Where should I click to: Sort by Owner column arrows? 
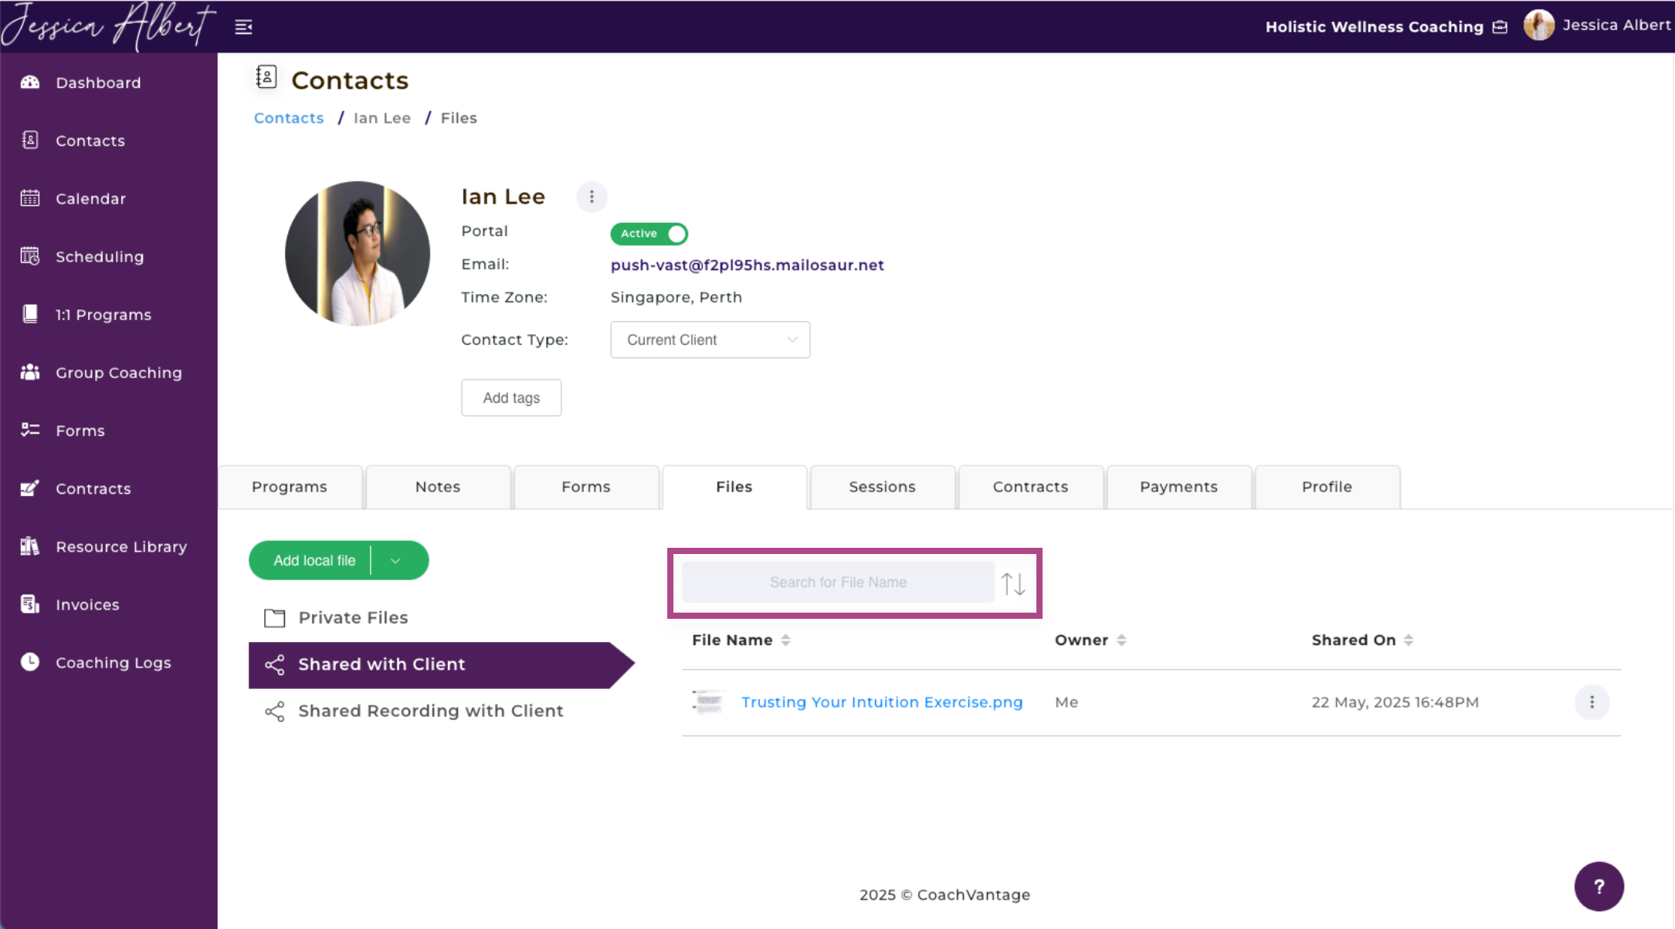coord(1121,640)
